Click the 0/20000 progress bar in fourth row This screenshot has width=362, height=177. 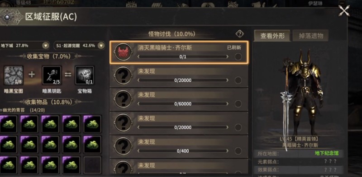[183, 127]
